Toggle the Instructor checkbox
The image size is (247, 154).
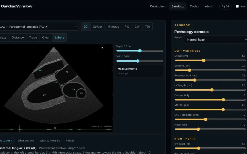coord(237,6)
